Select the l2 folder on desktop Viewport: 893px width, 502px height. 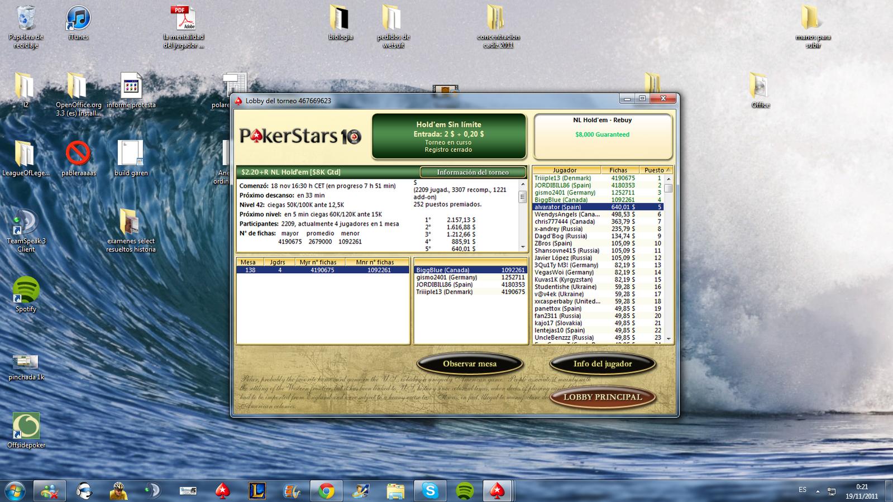pyautogui.click(x=25, y=90)
